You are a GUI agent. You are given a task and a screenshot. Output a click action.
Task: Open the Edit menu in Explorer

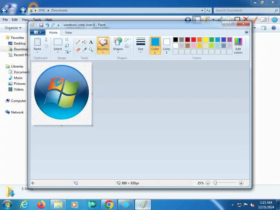[x=15, y=20]
